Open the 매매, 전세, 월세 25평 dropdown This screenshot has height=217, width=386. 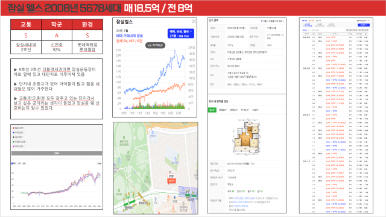coord(181,34)
